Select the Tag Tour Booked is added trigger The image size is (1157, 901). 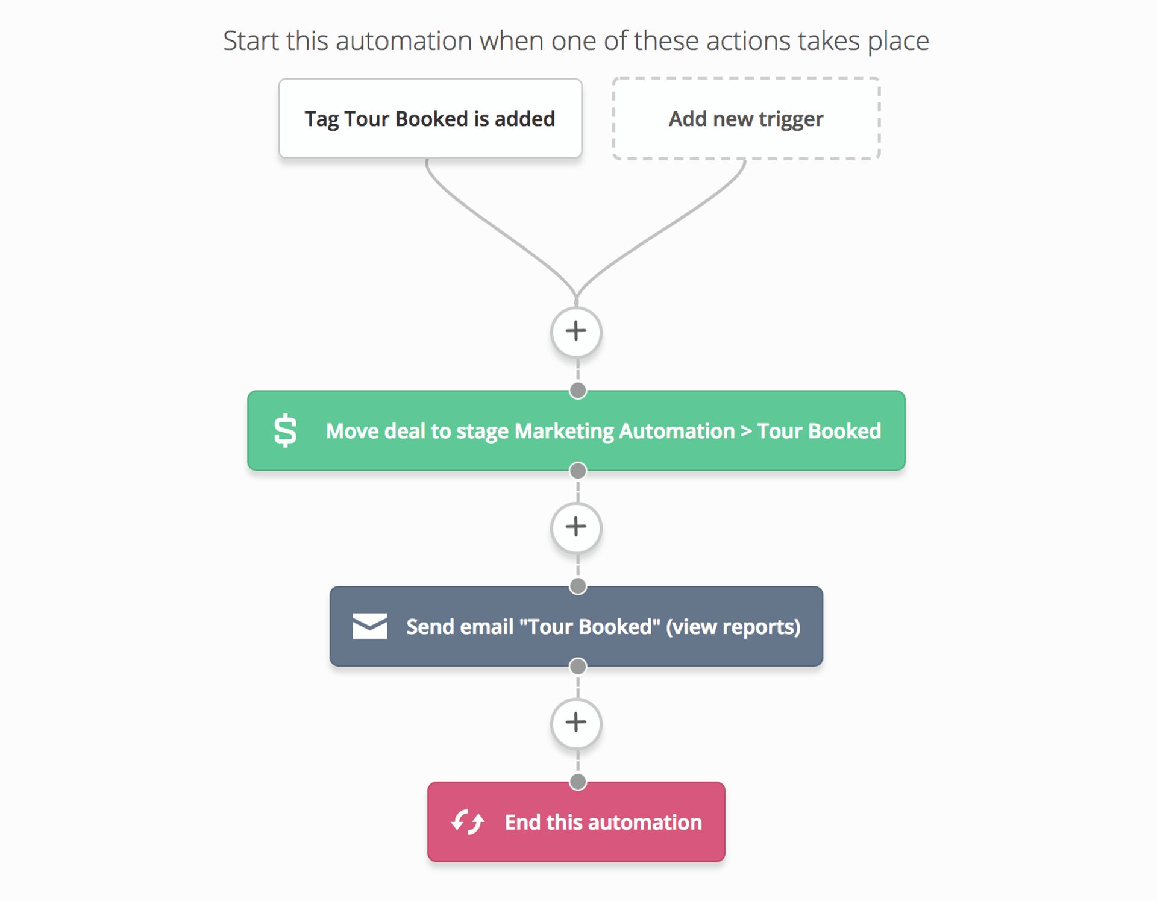(x=429, y=118)
